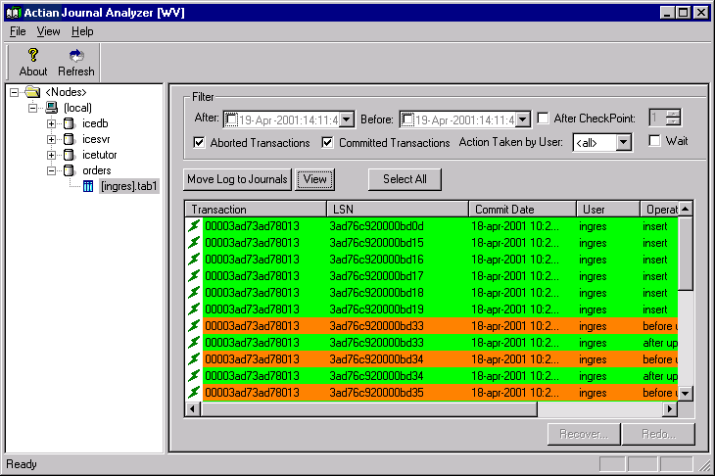The height and width of the screenshot is (476, 715).
Task: Click Move Log to Journals button
Action: coord(237,179)
